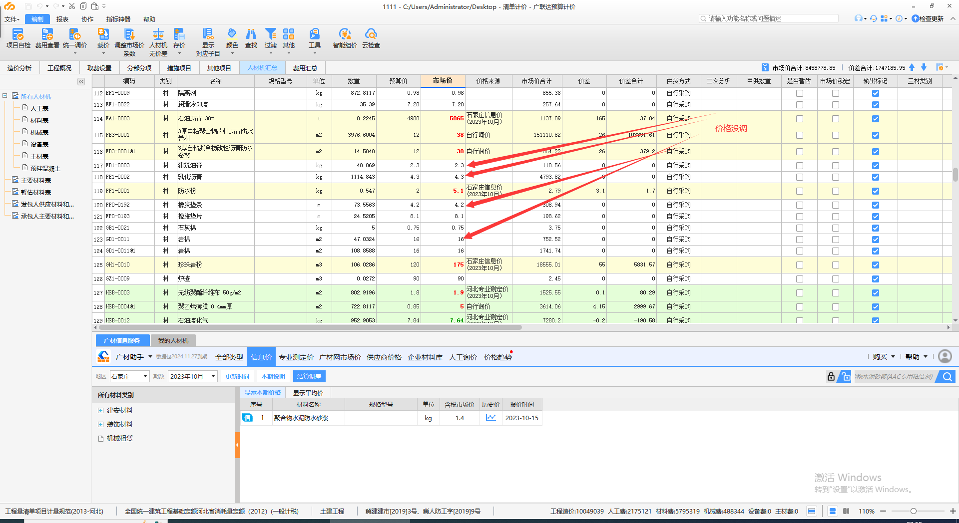Toggle 是否暂估 for 石灰棉 row
This screenshot has width=959, height=523.
pos(800,228)
